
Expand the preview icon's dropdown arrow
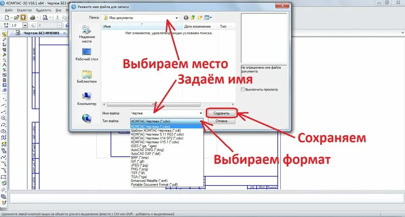(51, 17)
